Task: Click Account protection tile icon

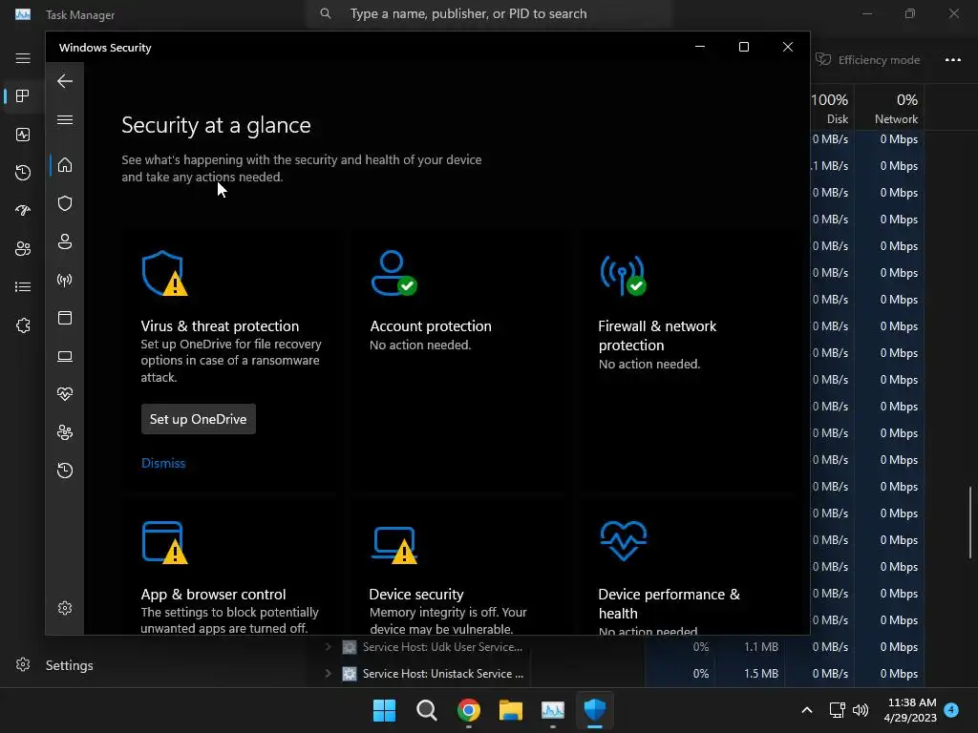Action: click(x=393, y=273)
